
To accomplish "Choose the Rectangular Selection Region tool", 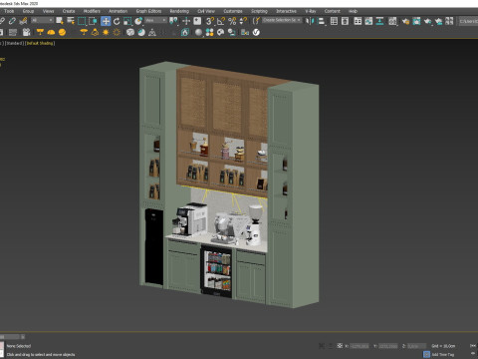I will 82,21.
